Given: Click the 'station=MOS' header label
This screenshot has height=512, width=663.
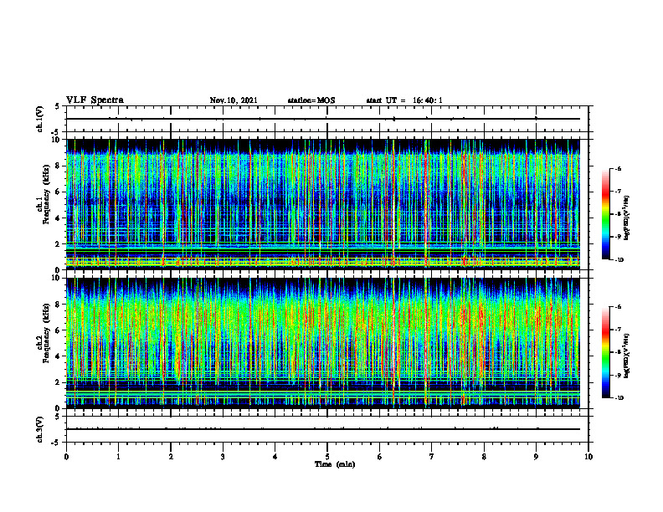Looking at the screenshot, I should click(311, 100).
